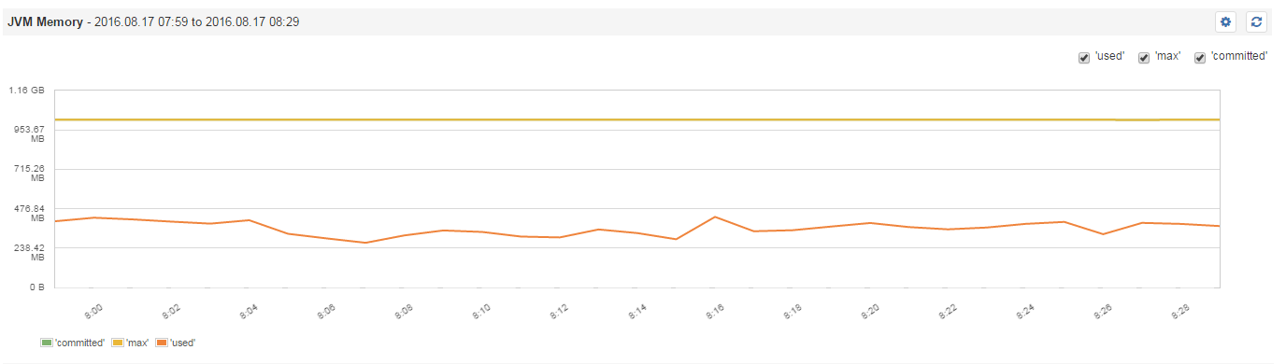The height and width of the screenshot is (364, 1286).
Task: Click the yellow max line in chart
Action: coord(637,119)
